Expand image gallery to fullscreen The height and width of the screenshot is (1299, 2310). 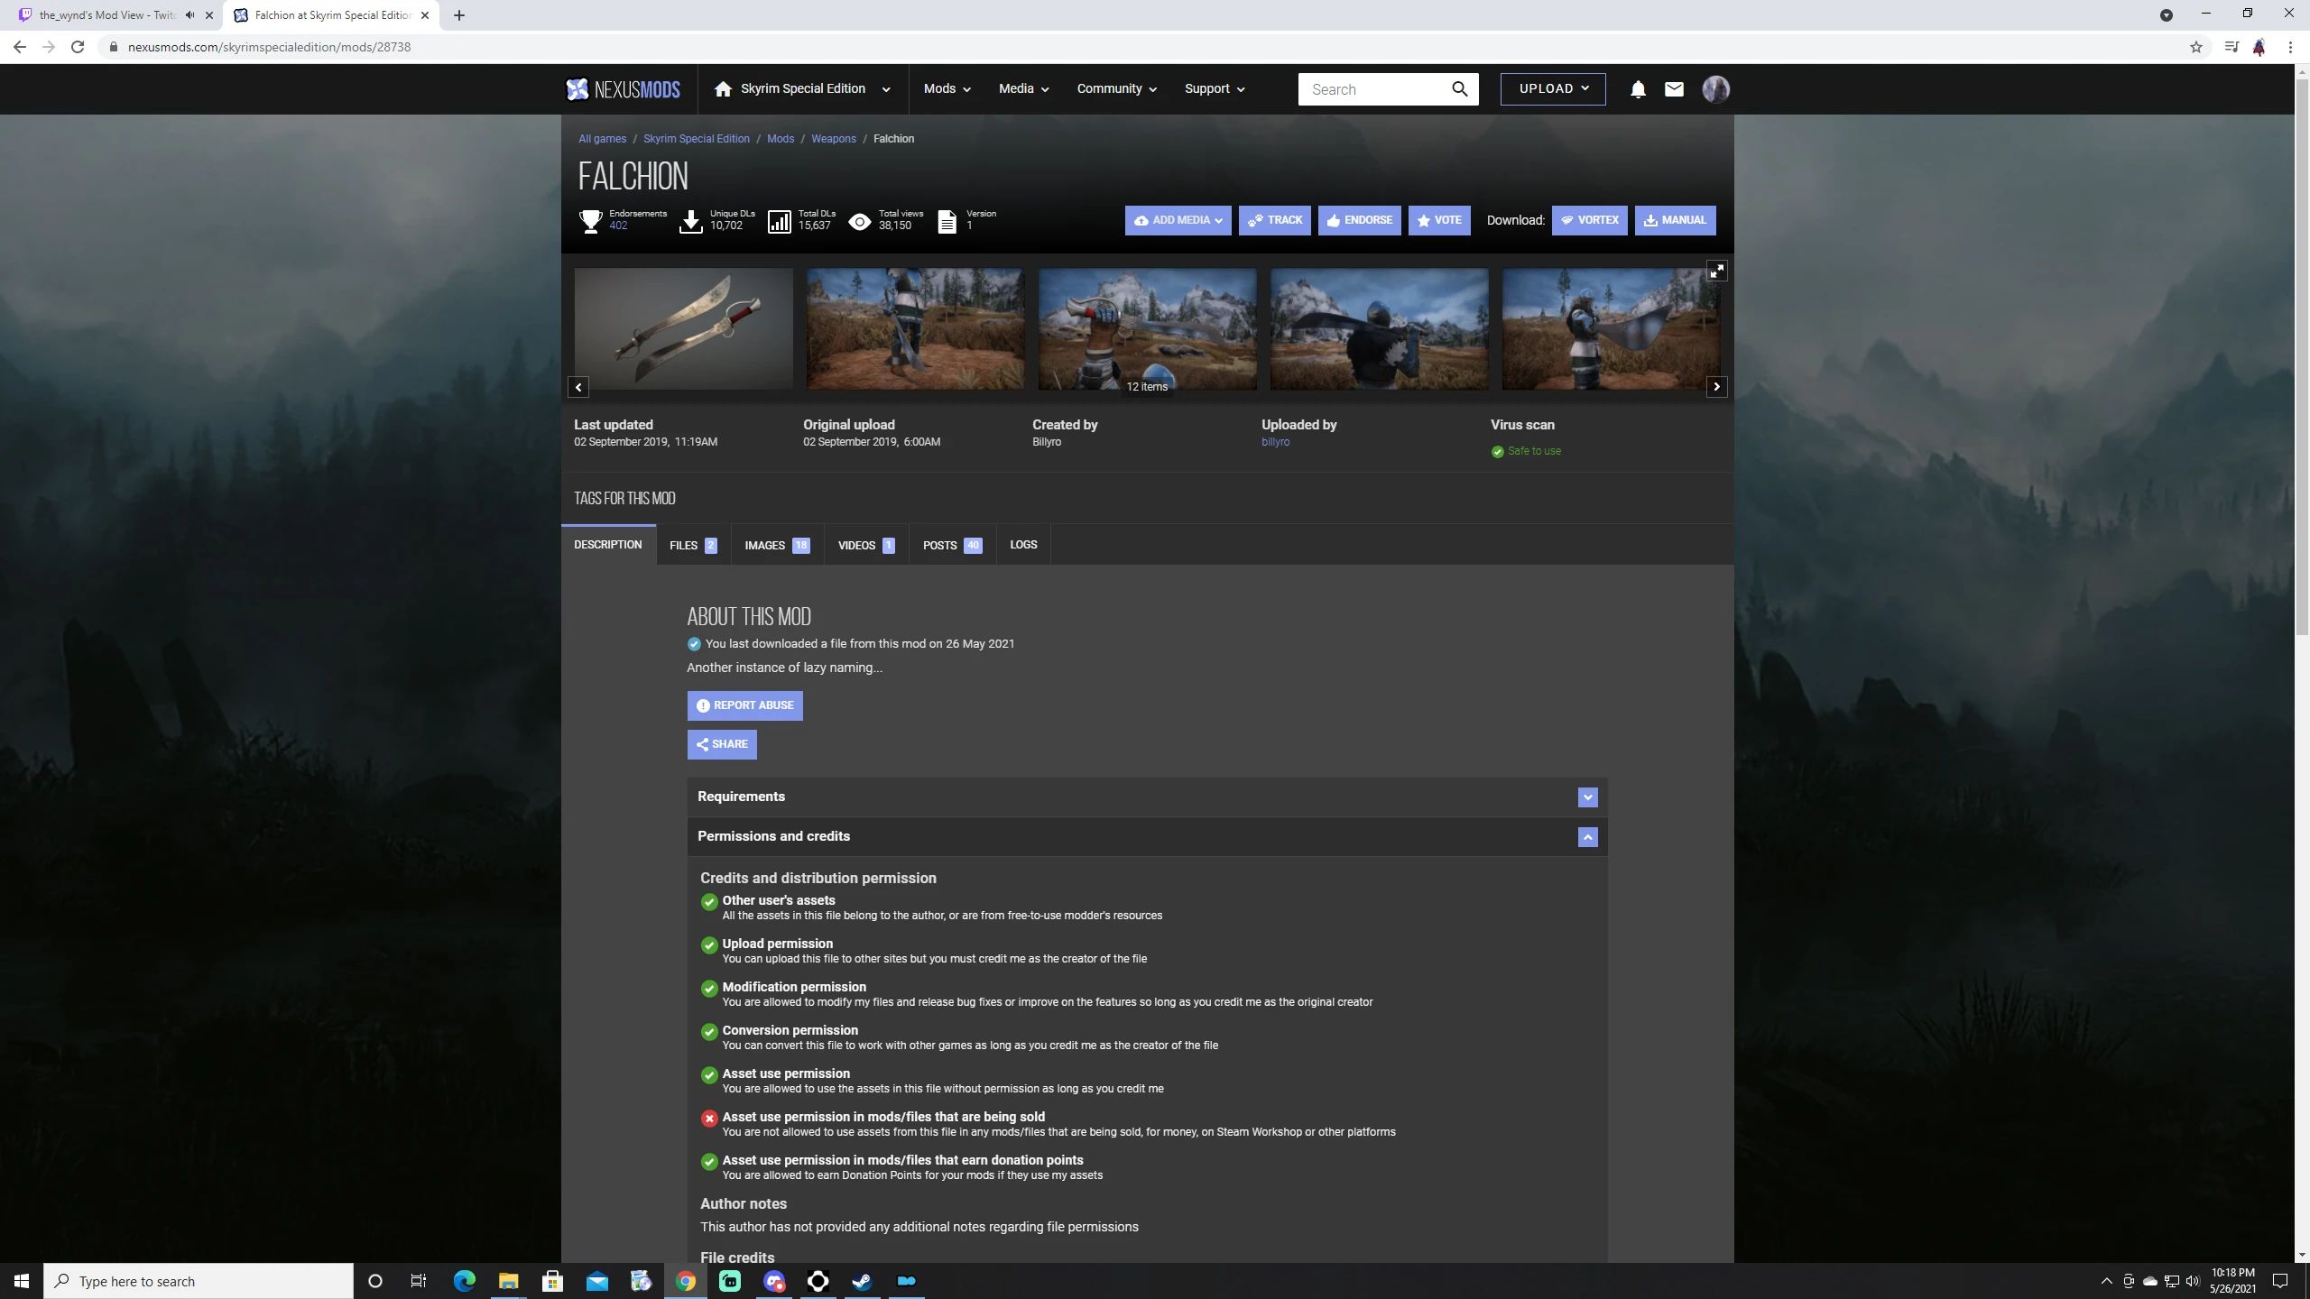tap(1716, 270)
